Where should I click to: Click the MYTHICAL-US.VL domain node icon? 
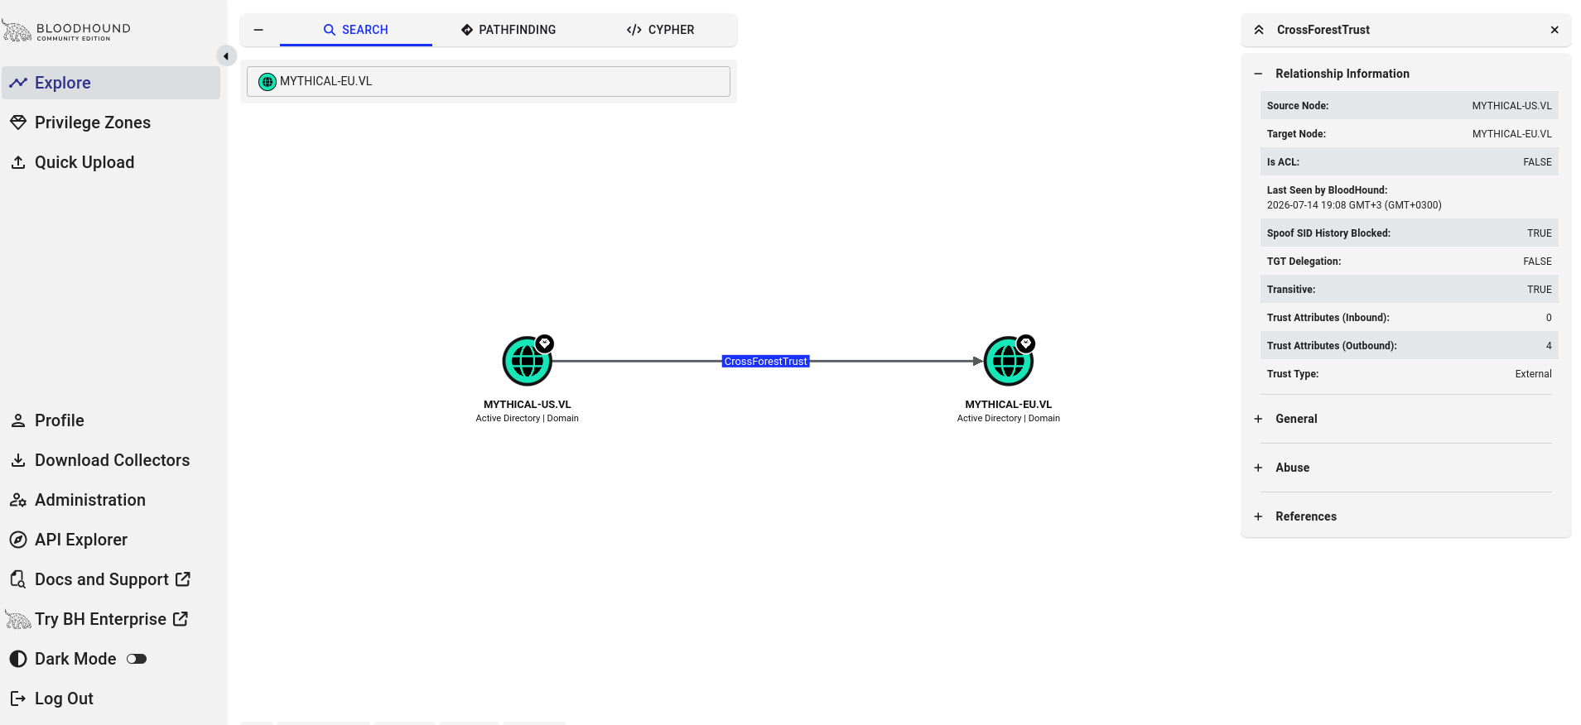[x=527, y=362]
